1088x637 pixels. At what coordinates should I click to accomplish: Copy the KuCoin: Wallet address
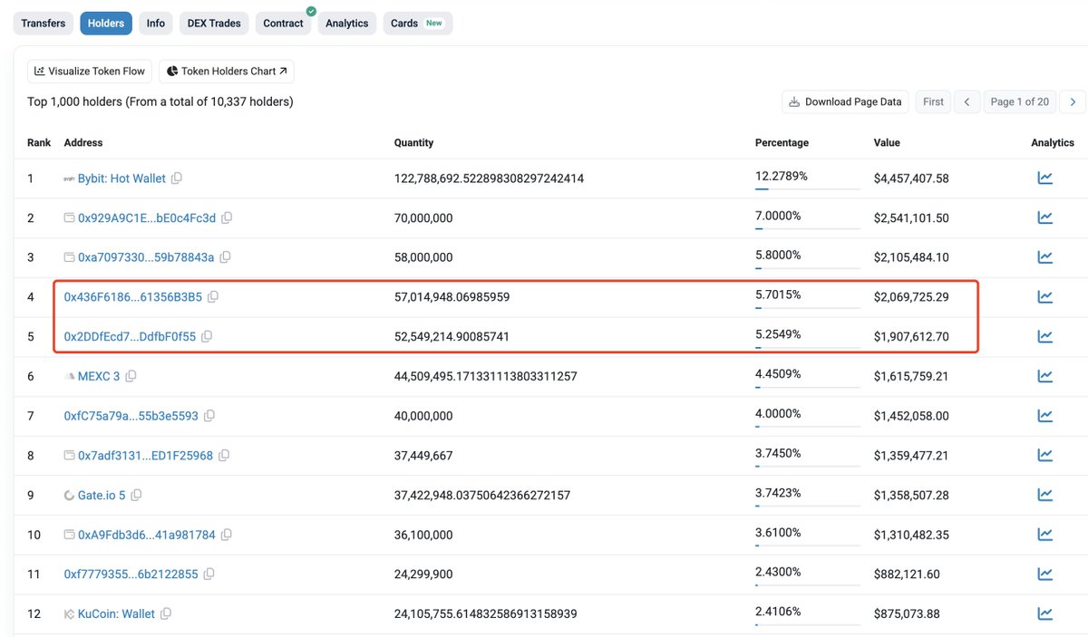tap(166, 613)
